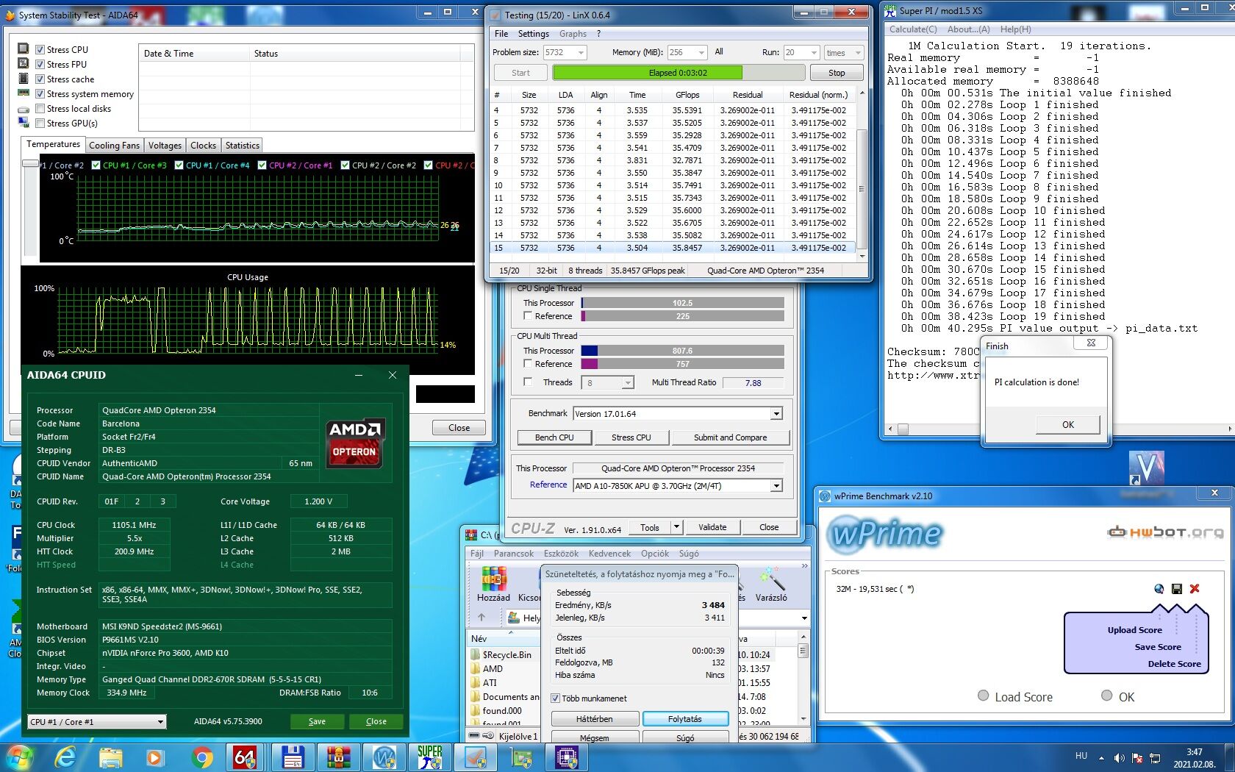The height and width of the screenshot is (772, 1235).
Task: Open the volume speaker icon in system tray
Action: (1119, 757)
